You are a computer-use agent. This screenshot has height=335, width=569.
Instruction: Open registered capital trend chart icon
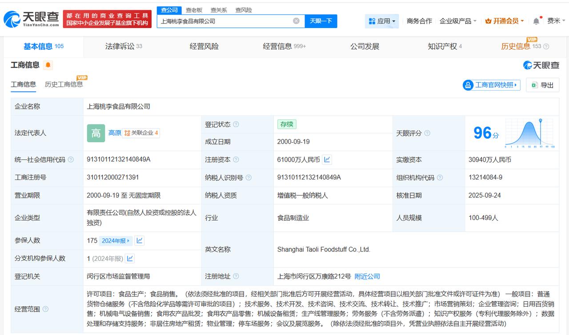click(x=327, y=160)
